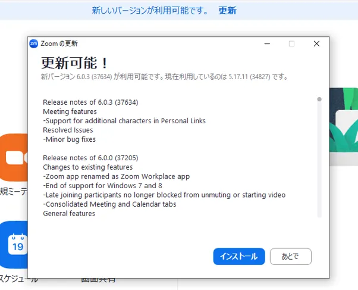The image size is (358, 290).
Task: Click the スケジュール label below calendar
Action: (18, 279)
